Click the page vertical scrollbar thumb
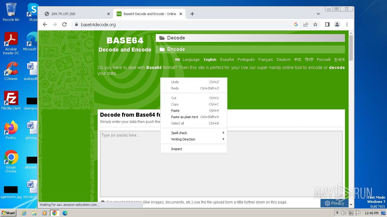 coord(351,48)
